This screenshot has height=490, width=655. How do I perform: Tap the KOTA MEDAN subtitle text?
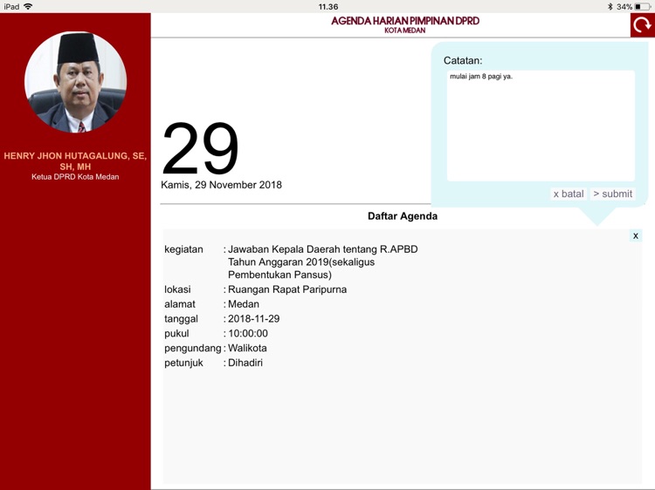[x=405, y=31]
